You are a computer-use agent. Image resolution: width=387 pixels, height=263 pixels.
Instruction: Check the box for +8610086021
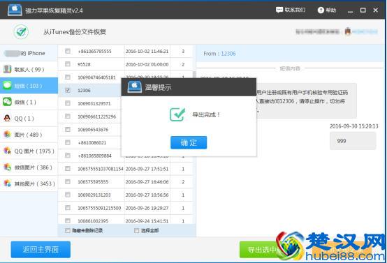click(68, 142)
